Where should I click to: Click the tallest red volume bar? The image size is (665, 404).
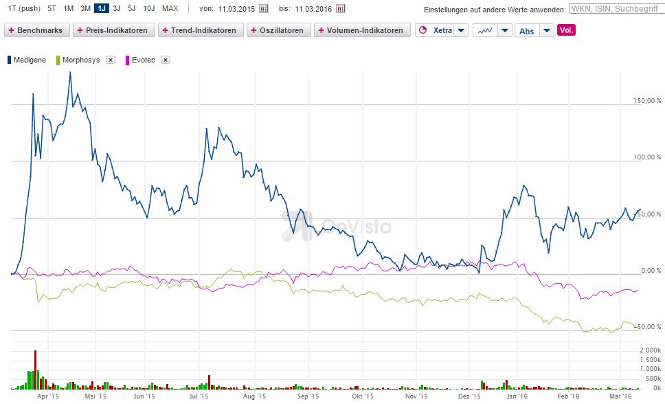[x=36, y=370]
